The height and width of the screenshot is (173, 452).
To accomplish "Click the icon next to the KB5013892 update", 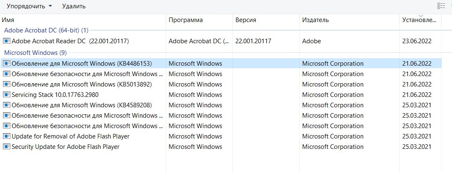I will point(7,84).
